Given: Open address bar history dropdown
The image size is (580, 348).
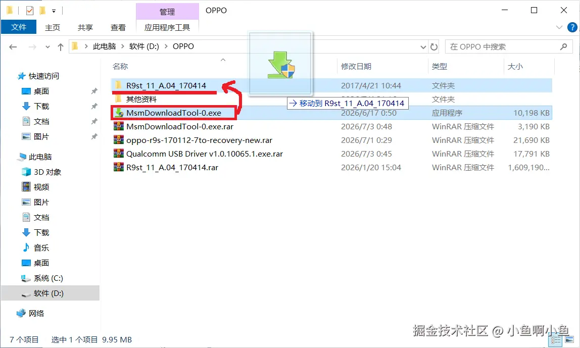Looking at the screenshot, I should 423,47.
